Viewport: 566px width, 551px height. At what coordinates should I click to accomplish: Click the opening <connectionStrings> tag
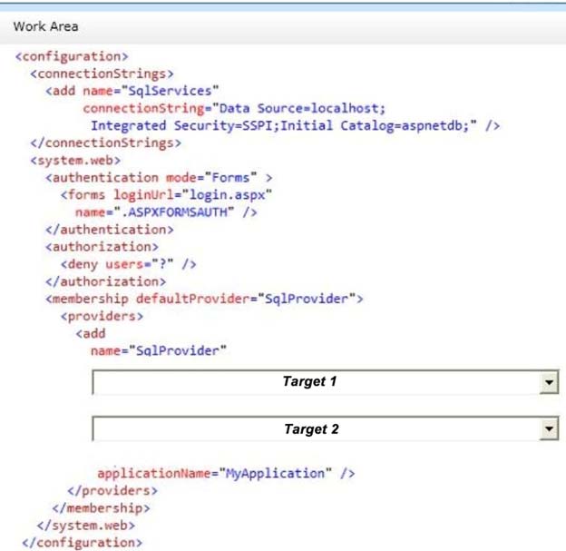pos(102,74)
